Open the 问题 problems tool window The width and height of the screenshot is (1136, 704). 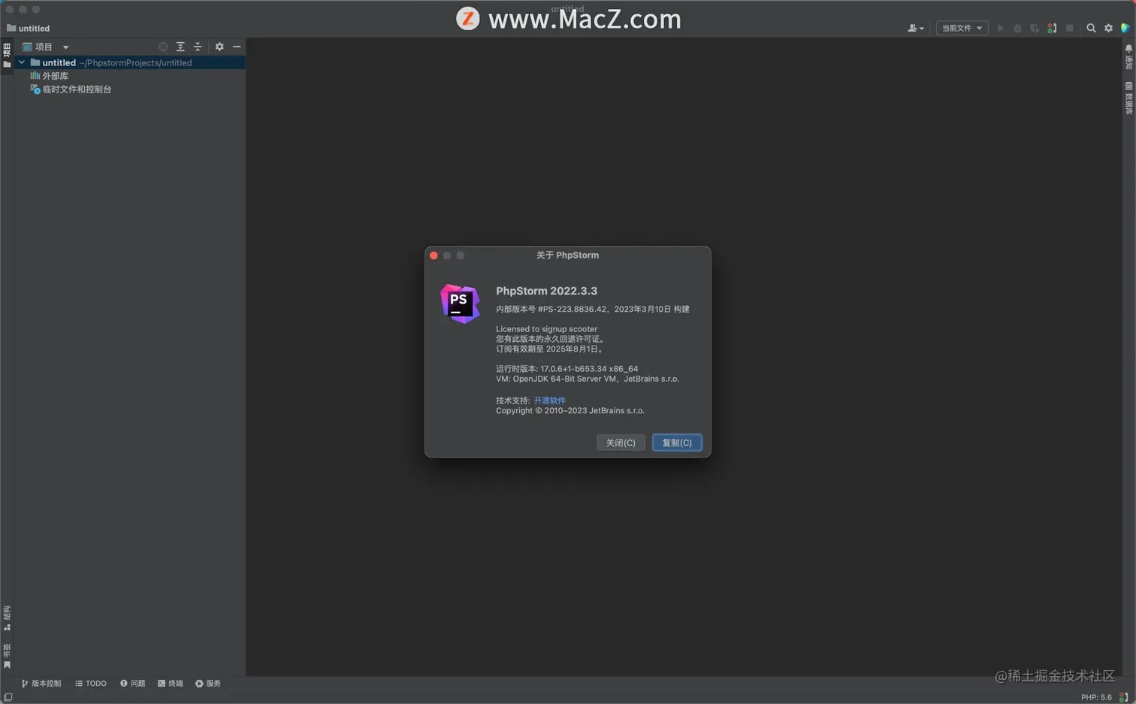coord(133,683)
